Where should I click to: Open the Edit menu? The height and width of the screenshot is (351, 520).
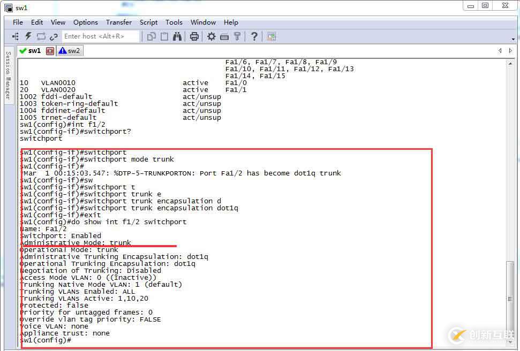37,22
